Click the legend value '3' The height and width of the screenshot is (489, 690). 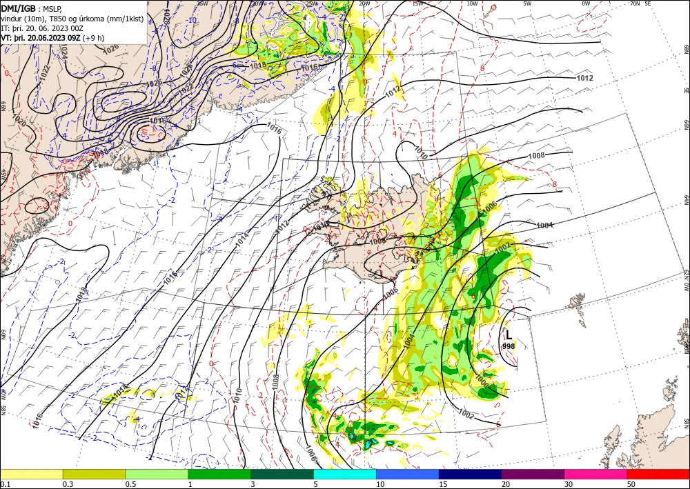click(x=253, y=484)
